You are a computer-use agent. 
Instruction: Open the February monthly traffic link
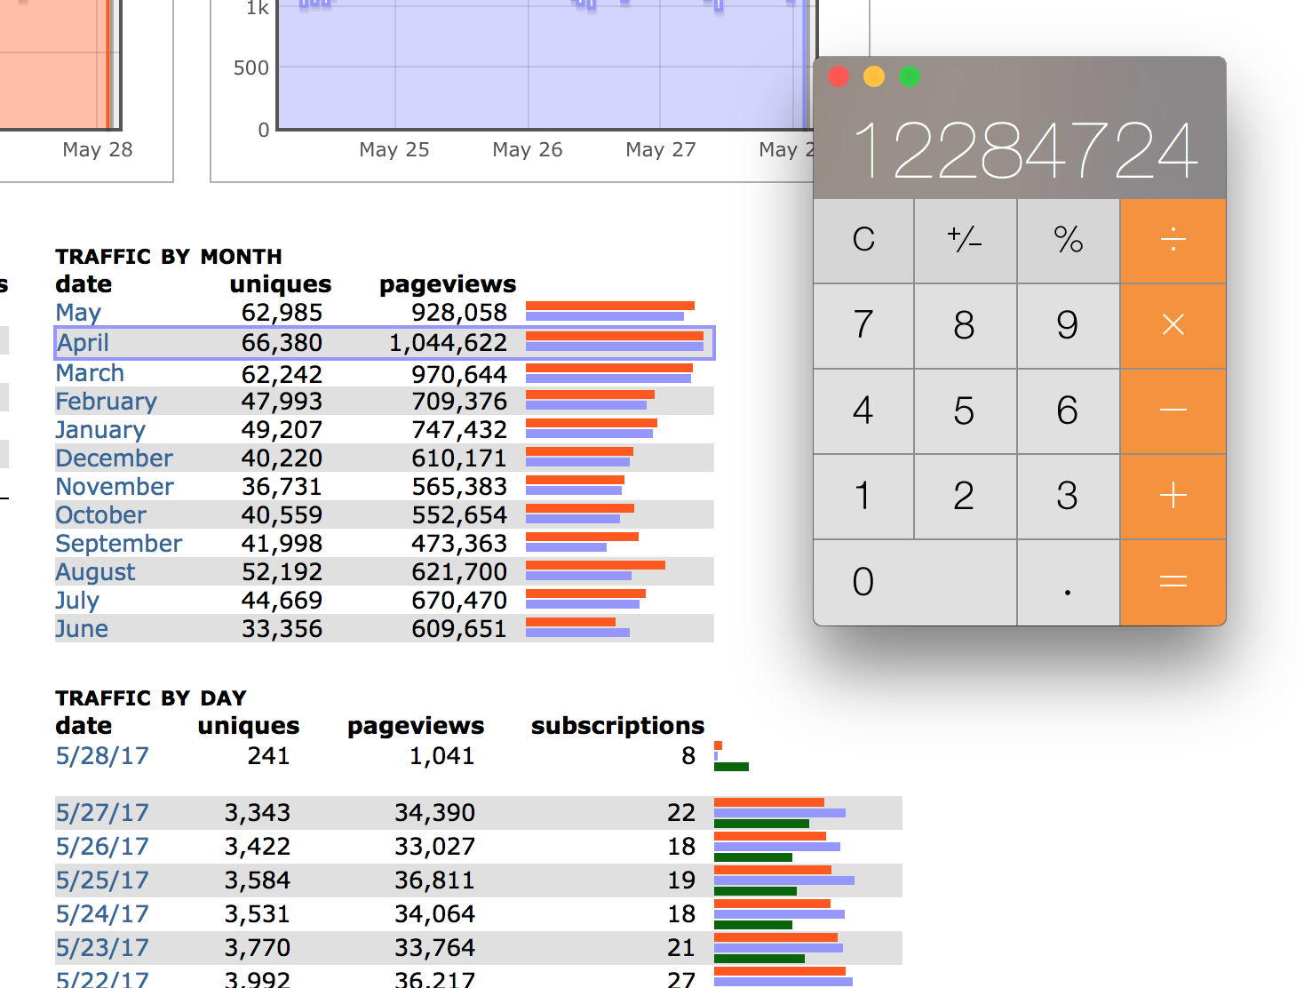106,402
